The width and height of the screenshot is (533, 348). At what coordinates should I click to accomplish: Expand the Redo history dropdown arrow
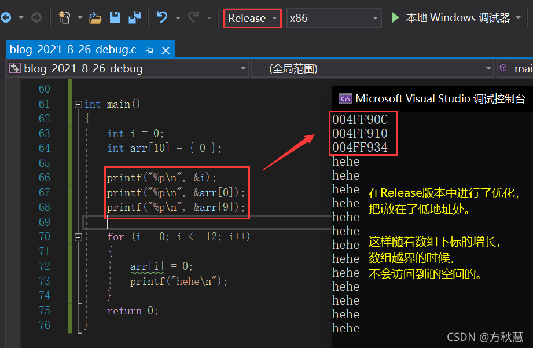209,17
